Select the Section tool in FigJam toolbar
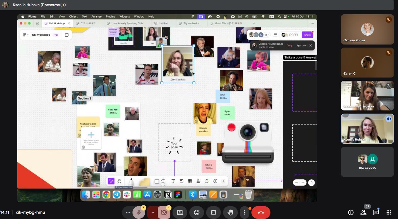Viewport: 398px width, 219px height. point(181,181)
